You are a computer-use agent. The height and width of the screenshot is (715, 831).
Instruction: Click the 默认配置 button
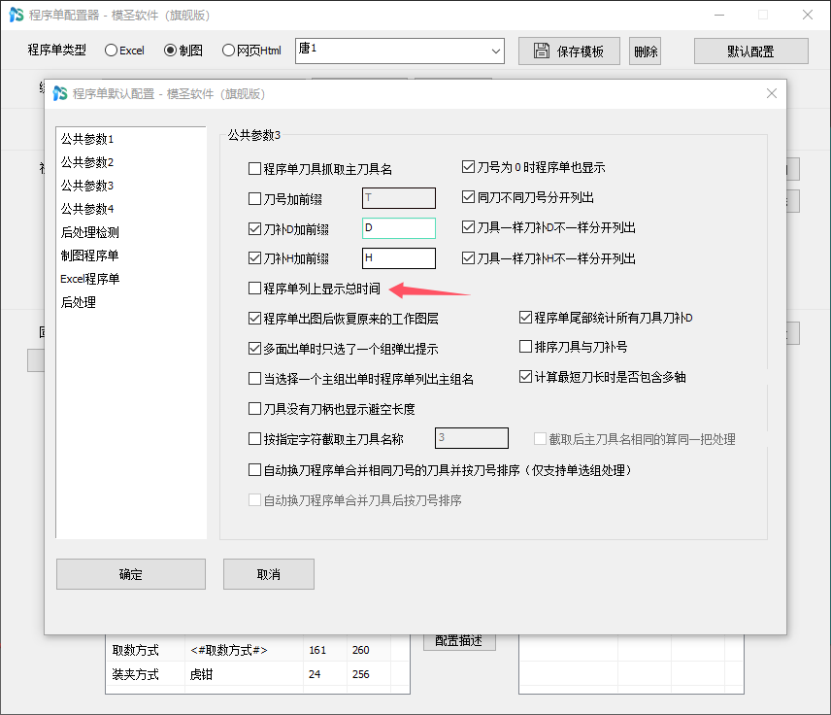[x=751, y=51]
